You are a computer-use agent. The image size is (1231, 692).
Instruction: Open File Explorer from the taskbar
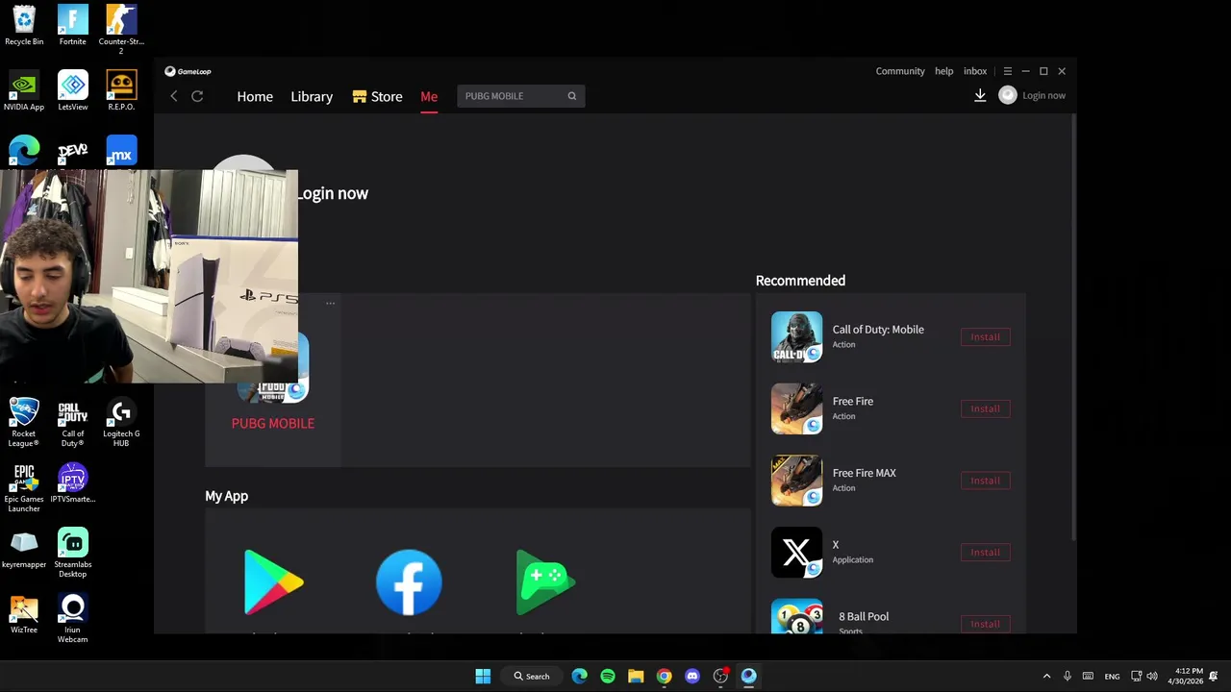(636, 676)
